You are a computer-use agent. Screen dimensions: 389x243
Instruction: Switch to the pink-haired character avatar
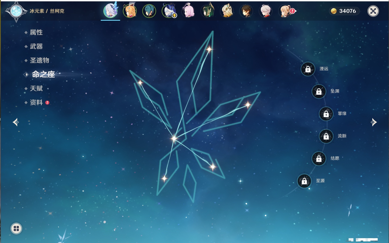tap(188, 11)
